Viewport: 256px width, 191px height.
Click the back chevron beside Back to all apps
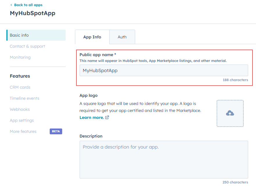[x=11, y=5]
